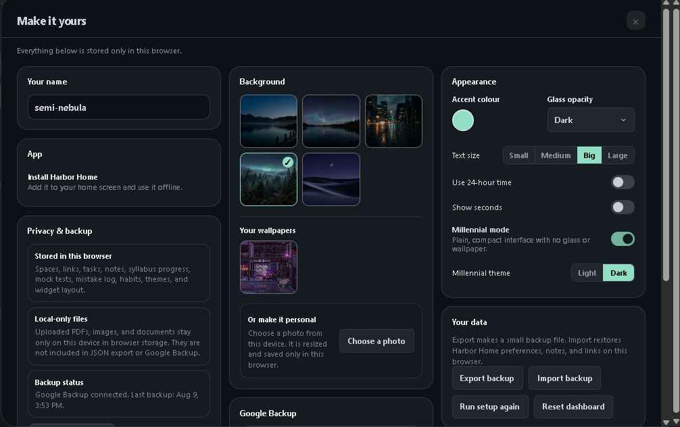
Task: Click the Glass opacity chevron arrow
Action: pos(623,120)
